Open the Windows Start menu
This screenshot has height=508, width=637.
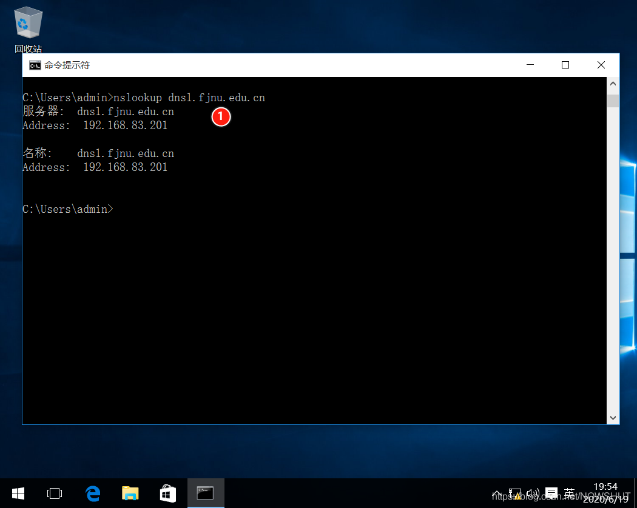click(x=18, y=493)
